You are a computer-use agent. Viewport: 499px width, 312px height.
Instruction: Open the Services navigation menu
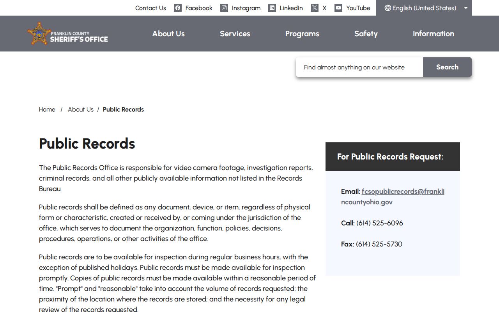235,34
